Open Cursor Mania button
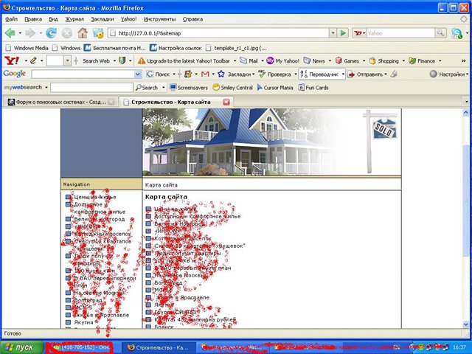 275,88
